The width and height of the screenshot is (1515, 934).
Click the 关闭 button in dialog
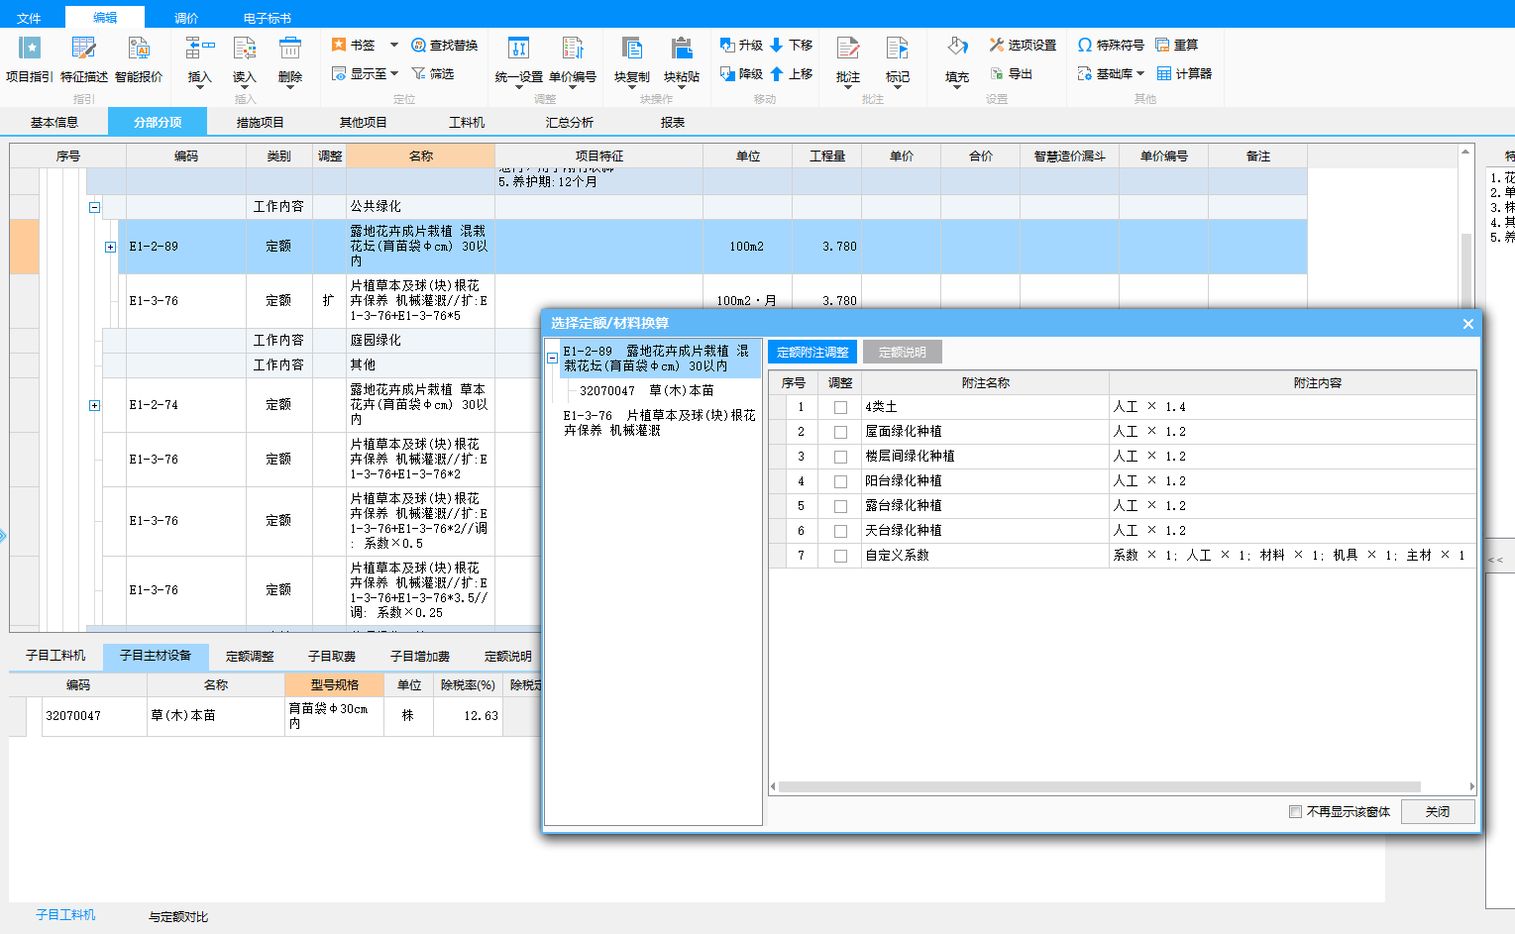(x=1438, y=812)
